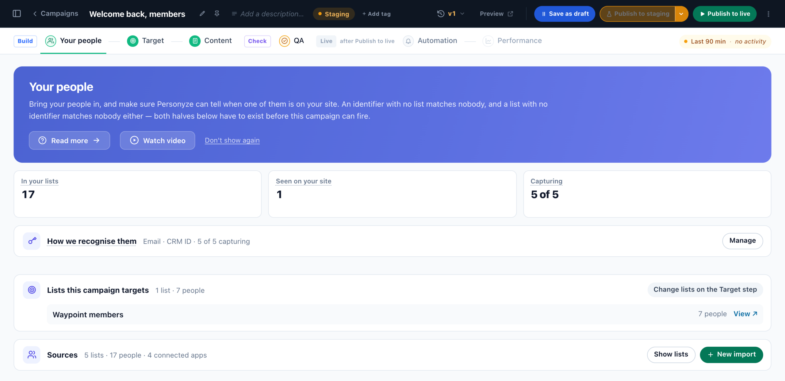Open the Performance tab

click(512, 41)
